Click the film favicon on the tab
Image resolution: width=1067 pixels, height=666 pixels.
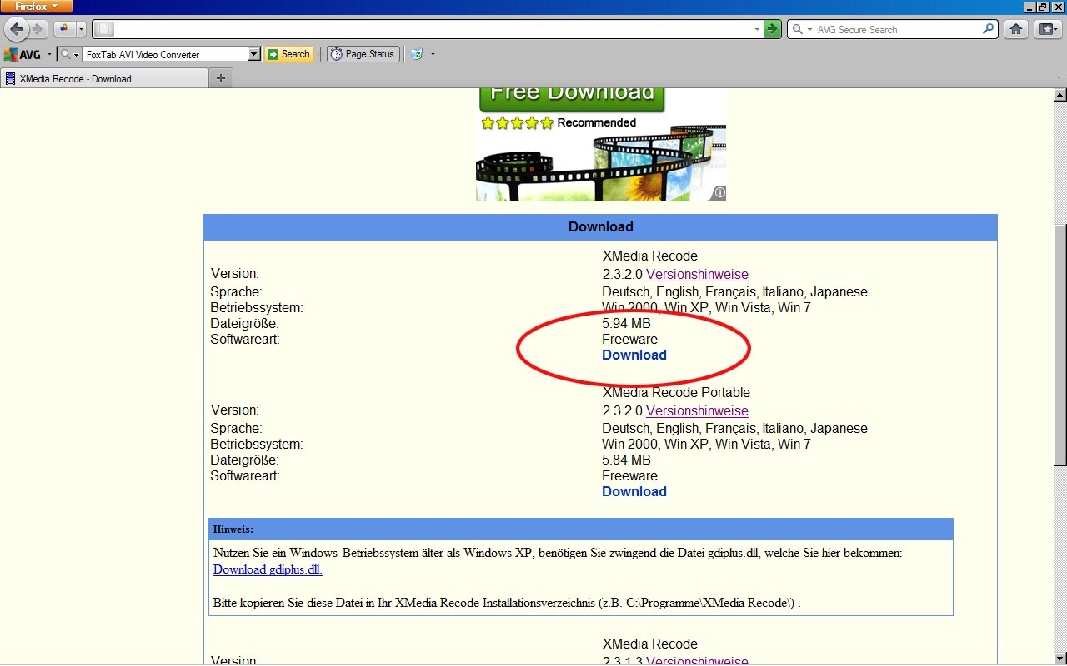[x=11, y=78]
